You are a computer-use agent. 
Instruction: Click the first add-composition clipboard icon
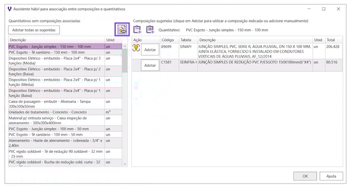pyautogui.click(x=137, y=30)
